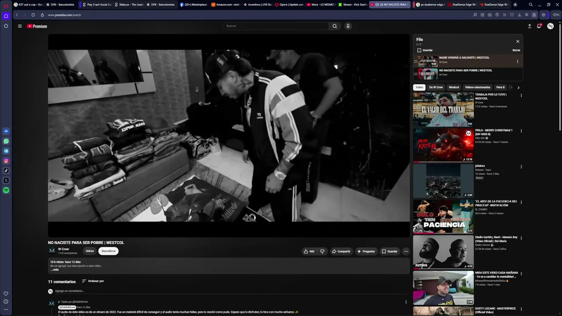This screenshot has height=316, width=562.
Task: Dislike the video
Action: [322, 251]
